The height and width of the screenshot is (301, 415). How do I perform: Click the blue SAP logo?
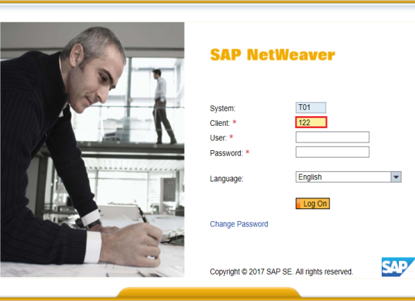(398, 267)
